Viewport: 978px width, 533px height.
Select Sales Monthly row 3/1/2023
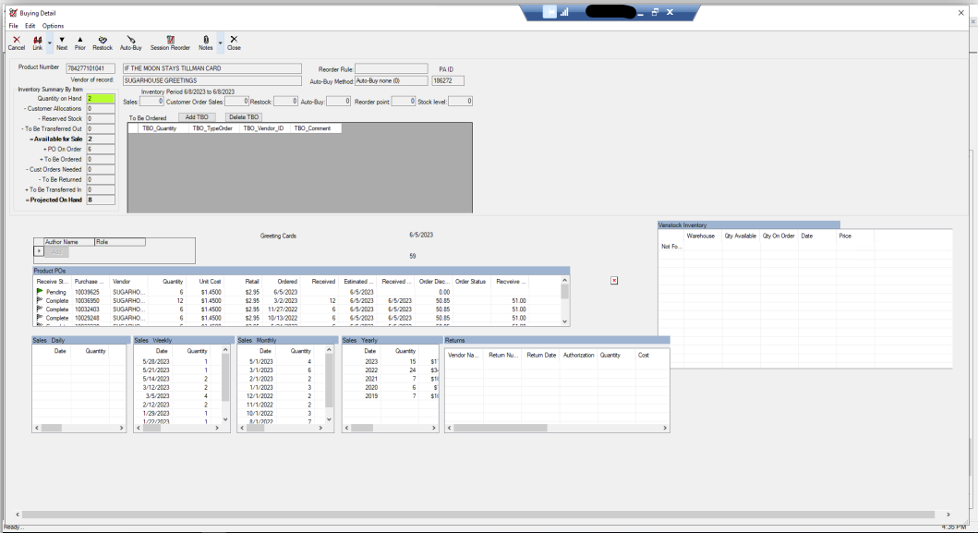click(x=282, y=370)
